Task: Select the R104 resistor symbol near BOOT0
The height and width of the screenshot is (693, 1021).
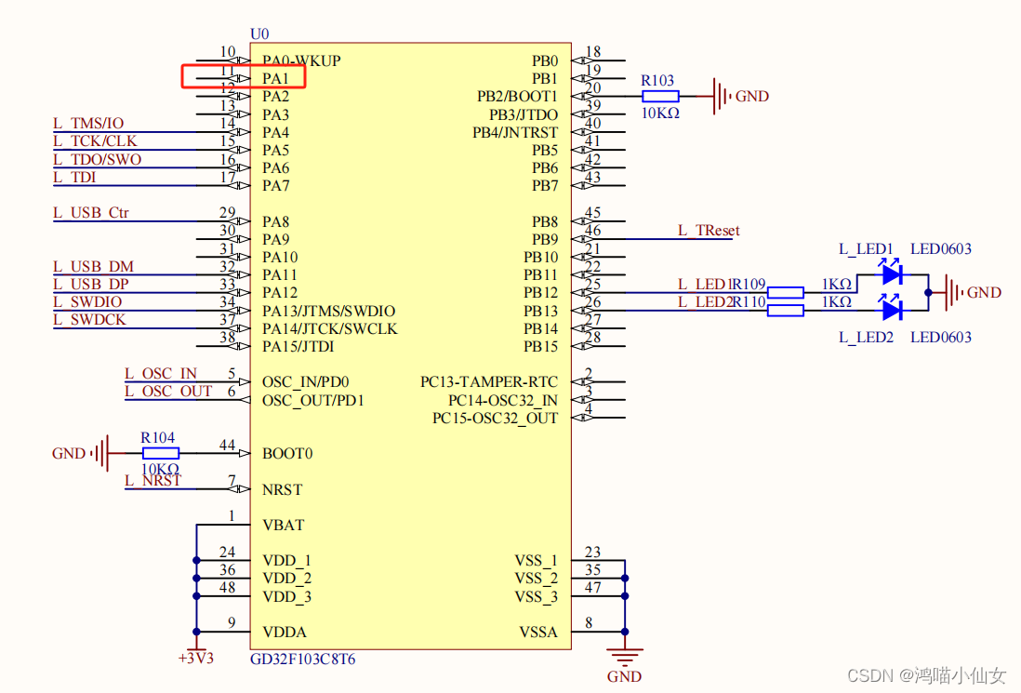Action: point(160,453)
